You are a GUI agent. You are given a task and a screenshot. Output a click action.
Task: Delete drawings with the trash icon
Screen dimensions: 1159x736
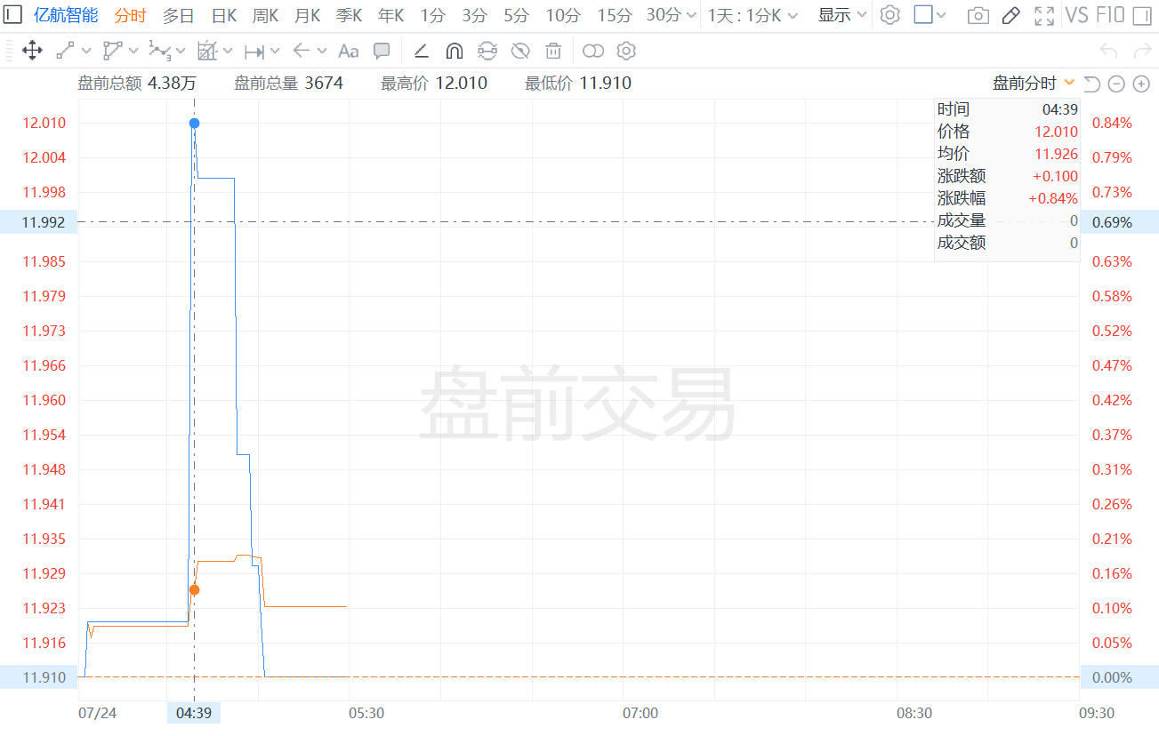(553, 51)
